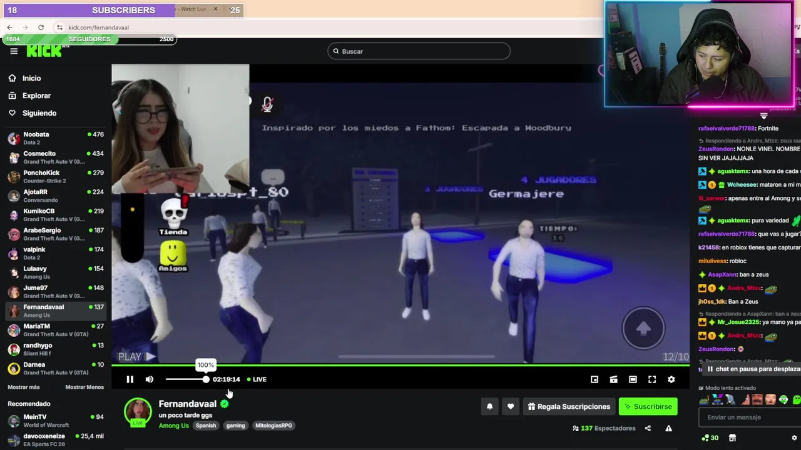Reload the page with refresh icon
Screen dimensions: 801x450
pyautogui.click(x=41, y=27)
